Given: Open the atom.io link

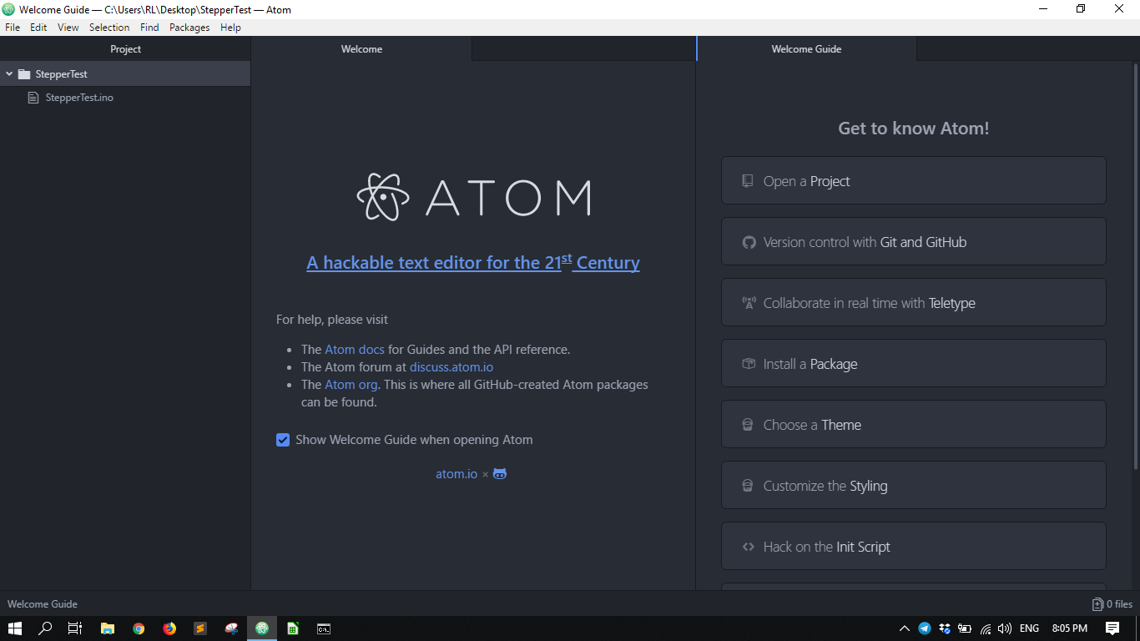Looking at the screenshot, I should click(x=457, y=474).
